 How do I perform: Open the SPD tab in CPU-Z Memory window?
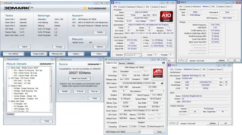(x=213, y=7)
